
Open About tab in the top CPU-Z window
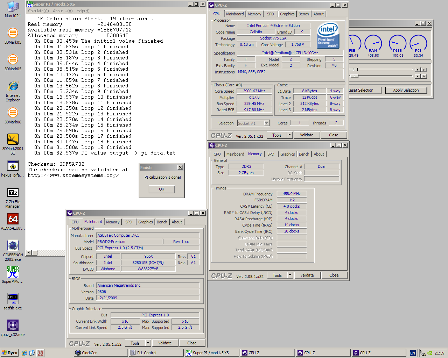[x=318, y=14]
